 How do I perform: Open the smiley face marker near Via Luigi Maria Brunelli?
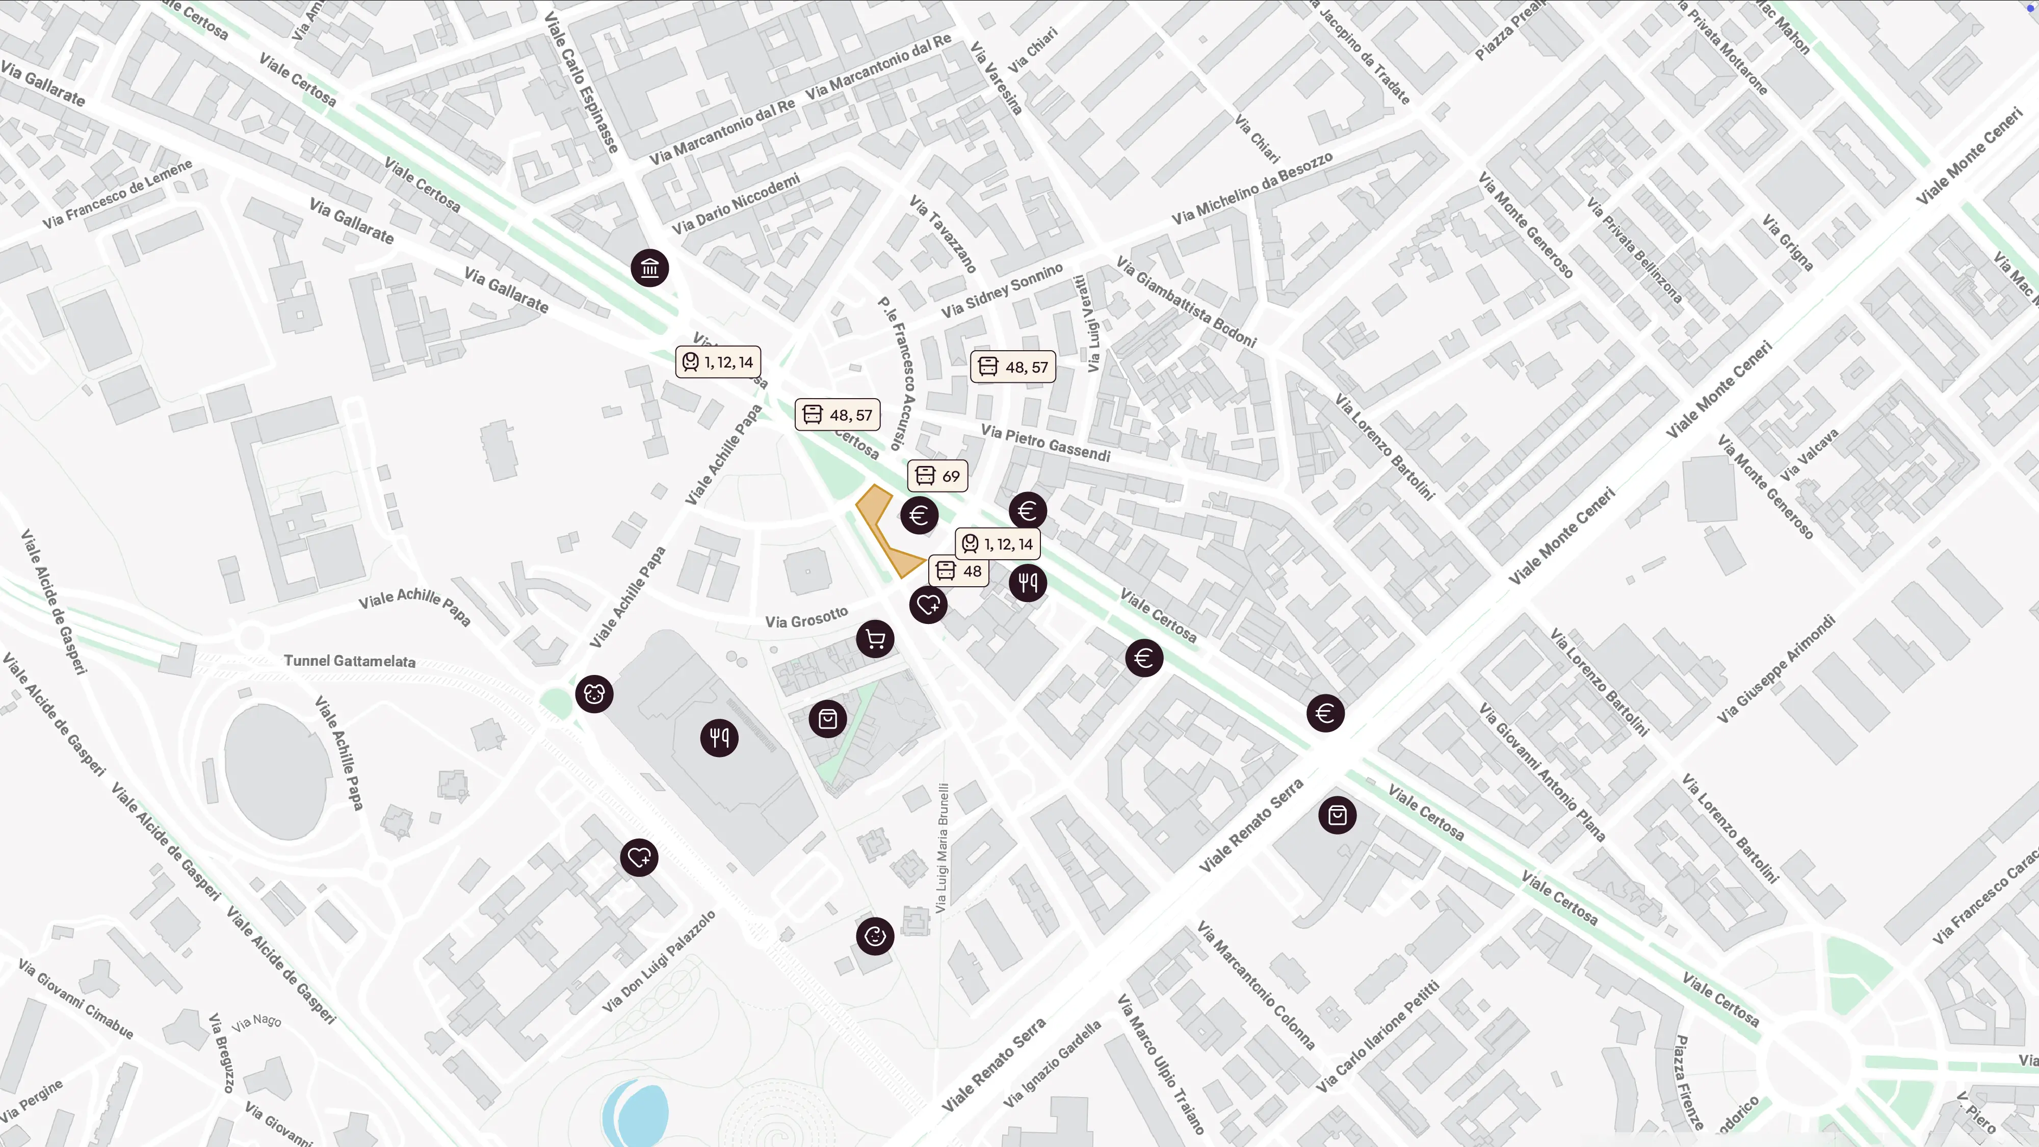pyautogui.click(x=875, y=936)
